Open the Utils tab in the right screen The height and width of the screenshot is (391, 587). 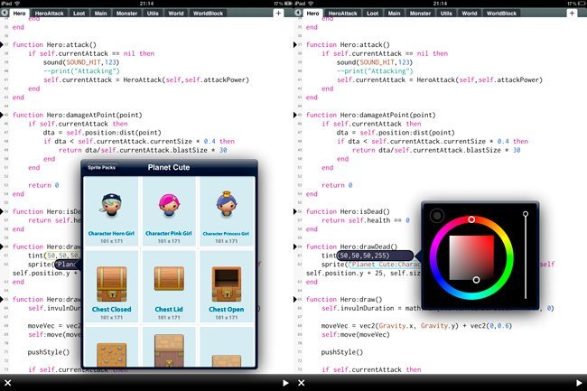point(446,14)
